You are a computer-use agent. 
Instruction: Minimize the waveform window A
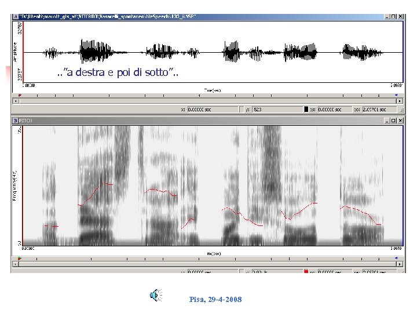[x=387, y=16]
